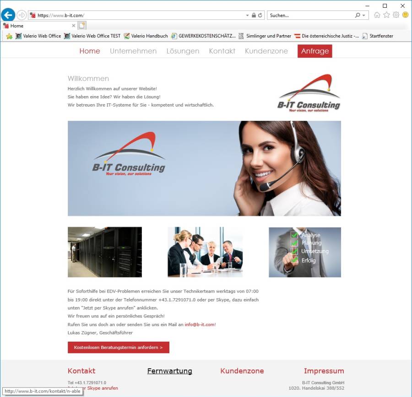Open Valerio Handbuch bookmark
The image size is (412, 397).
[146, 36]
